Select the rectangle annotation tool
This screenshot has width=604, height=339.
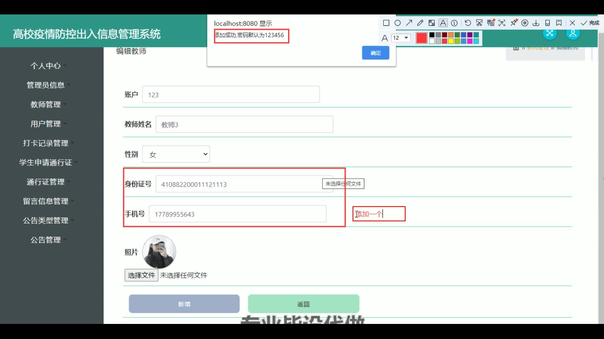coord(386,23)
